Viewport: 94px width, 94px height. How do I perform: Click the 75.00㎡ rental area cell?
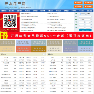pyautogui.click(x=82, y=77)
